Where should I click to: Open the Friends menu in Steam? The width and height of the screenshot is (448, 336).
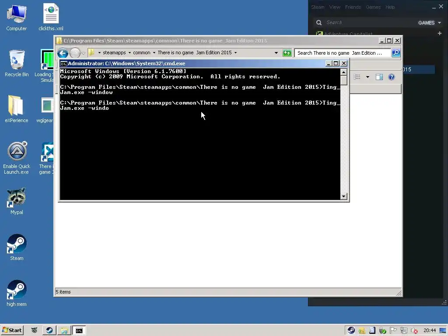[x=353, y=7]
